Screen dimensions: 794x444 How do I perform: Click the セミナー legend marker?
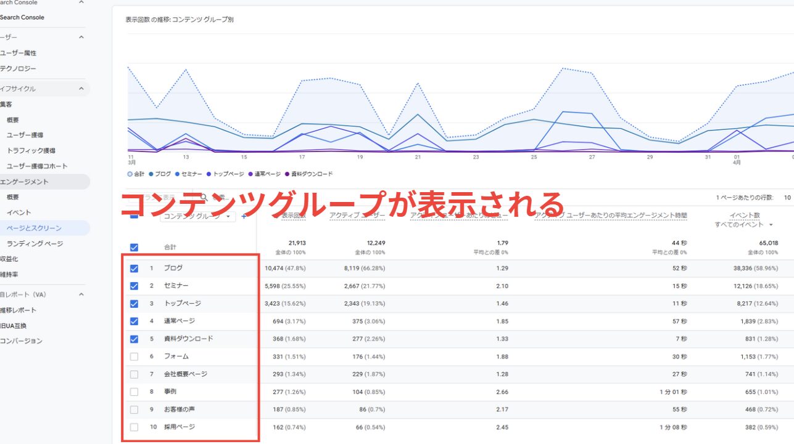click(x=178, y=174)
